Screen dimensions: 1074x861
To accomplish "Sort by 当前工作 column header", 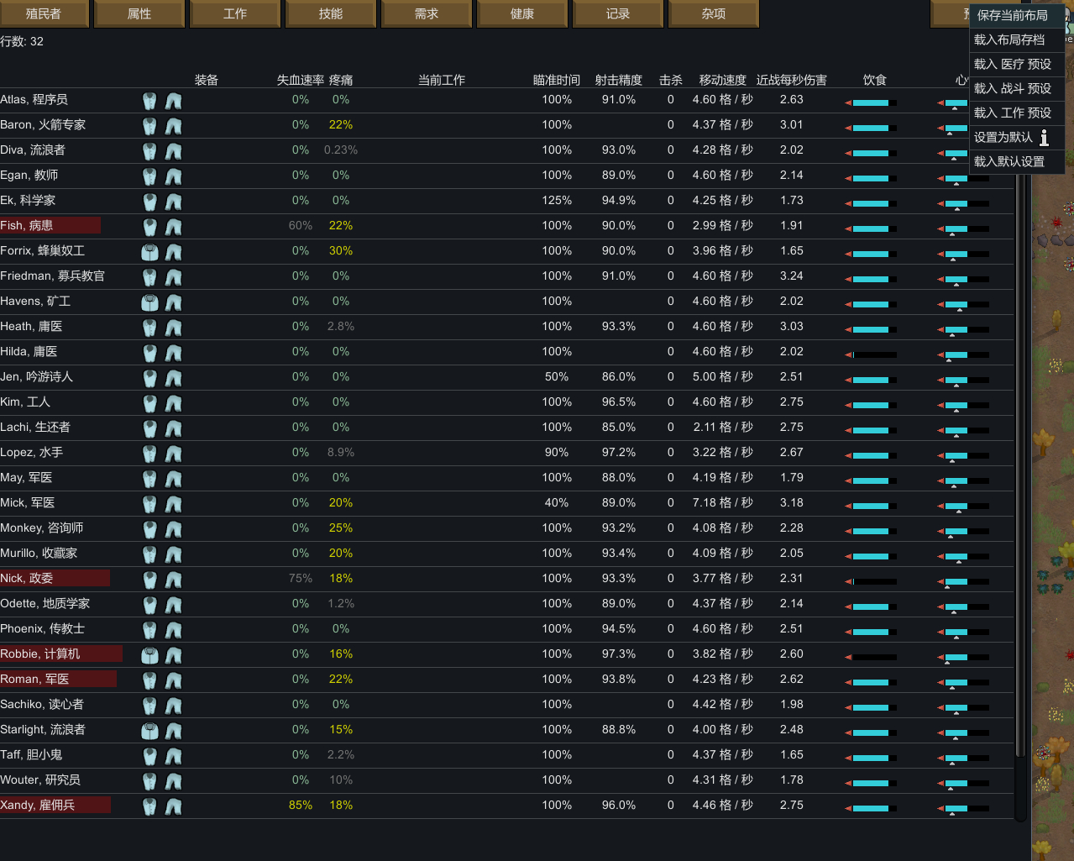I will pos(442,80).
